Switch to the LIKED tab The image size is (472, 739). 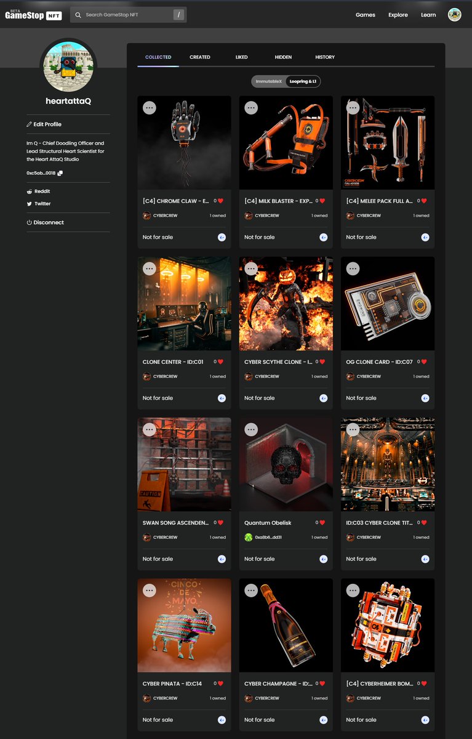[x=242, y=57]
